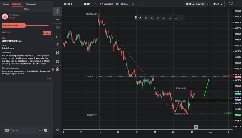Select the Discussion tab
This screenshot has height=138, width=242.
coord(16,4)
